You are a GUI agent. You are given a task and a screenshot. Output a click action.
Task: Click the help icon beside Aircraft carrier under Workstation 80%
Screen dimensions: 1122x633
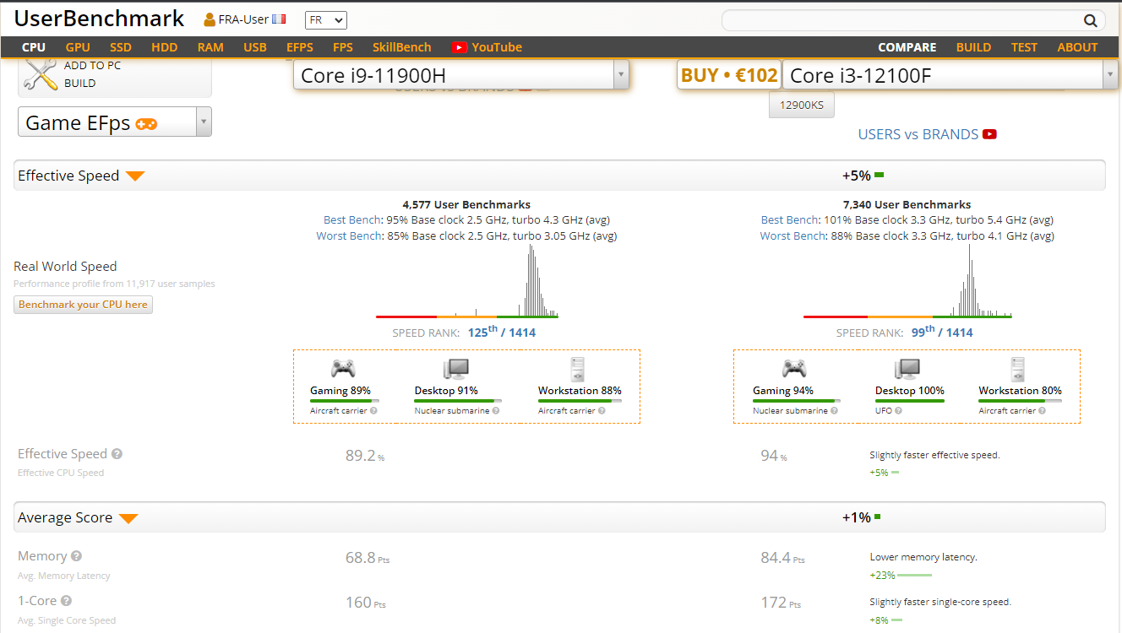[1043, 411]
